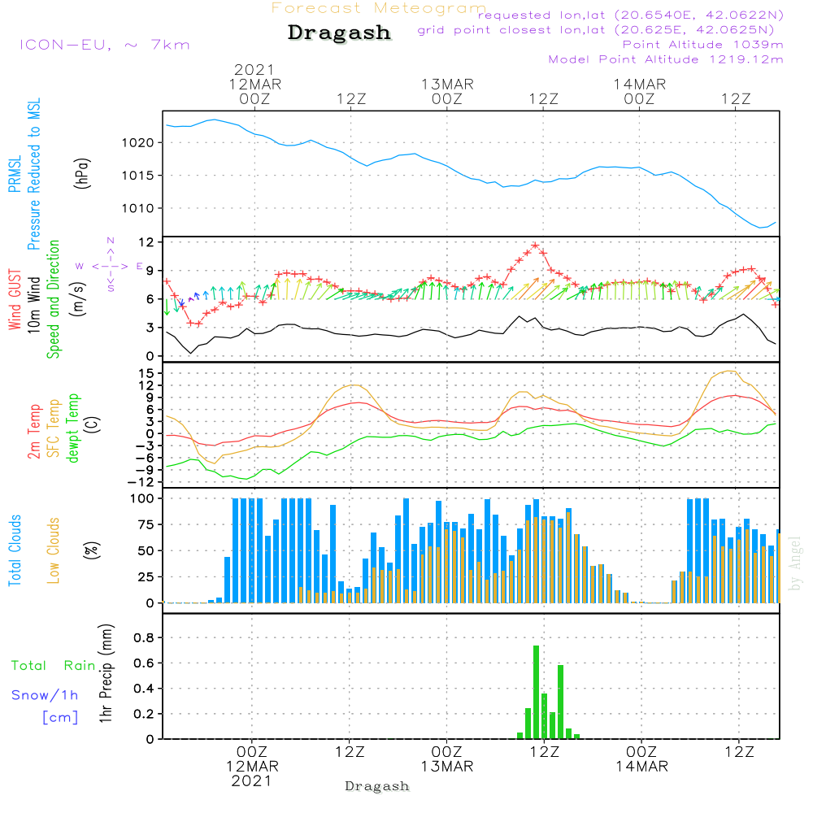Click the Dragash caption below the charts
Screen dimensions: 813x813
point(377,786)
